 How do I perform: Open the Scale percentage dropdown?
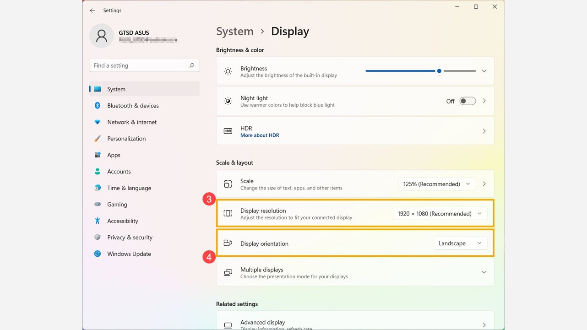(x=437, y=184)
